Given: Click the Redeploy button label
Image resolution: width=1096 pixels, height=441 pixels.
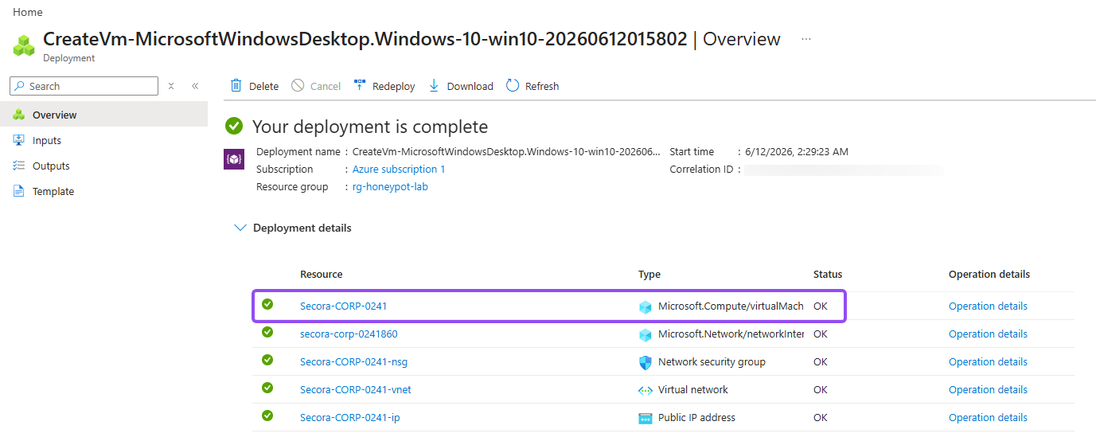Looking at the screenshot, I should [394, 86].
